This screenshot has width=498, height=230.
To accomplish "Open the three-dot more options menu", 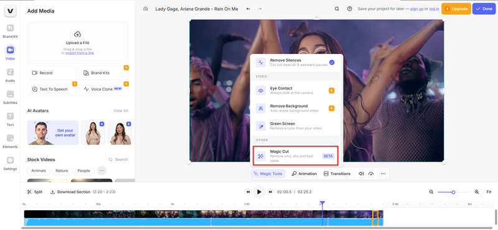I will pyautogui.click(x=383, y=174).
